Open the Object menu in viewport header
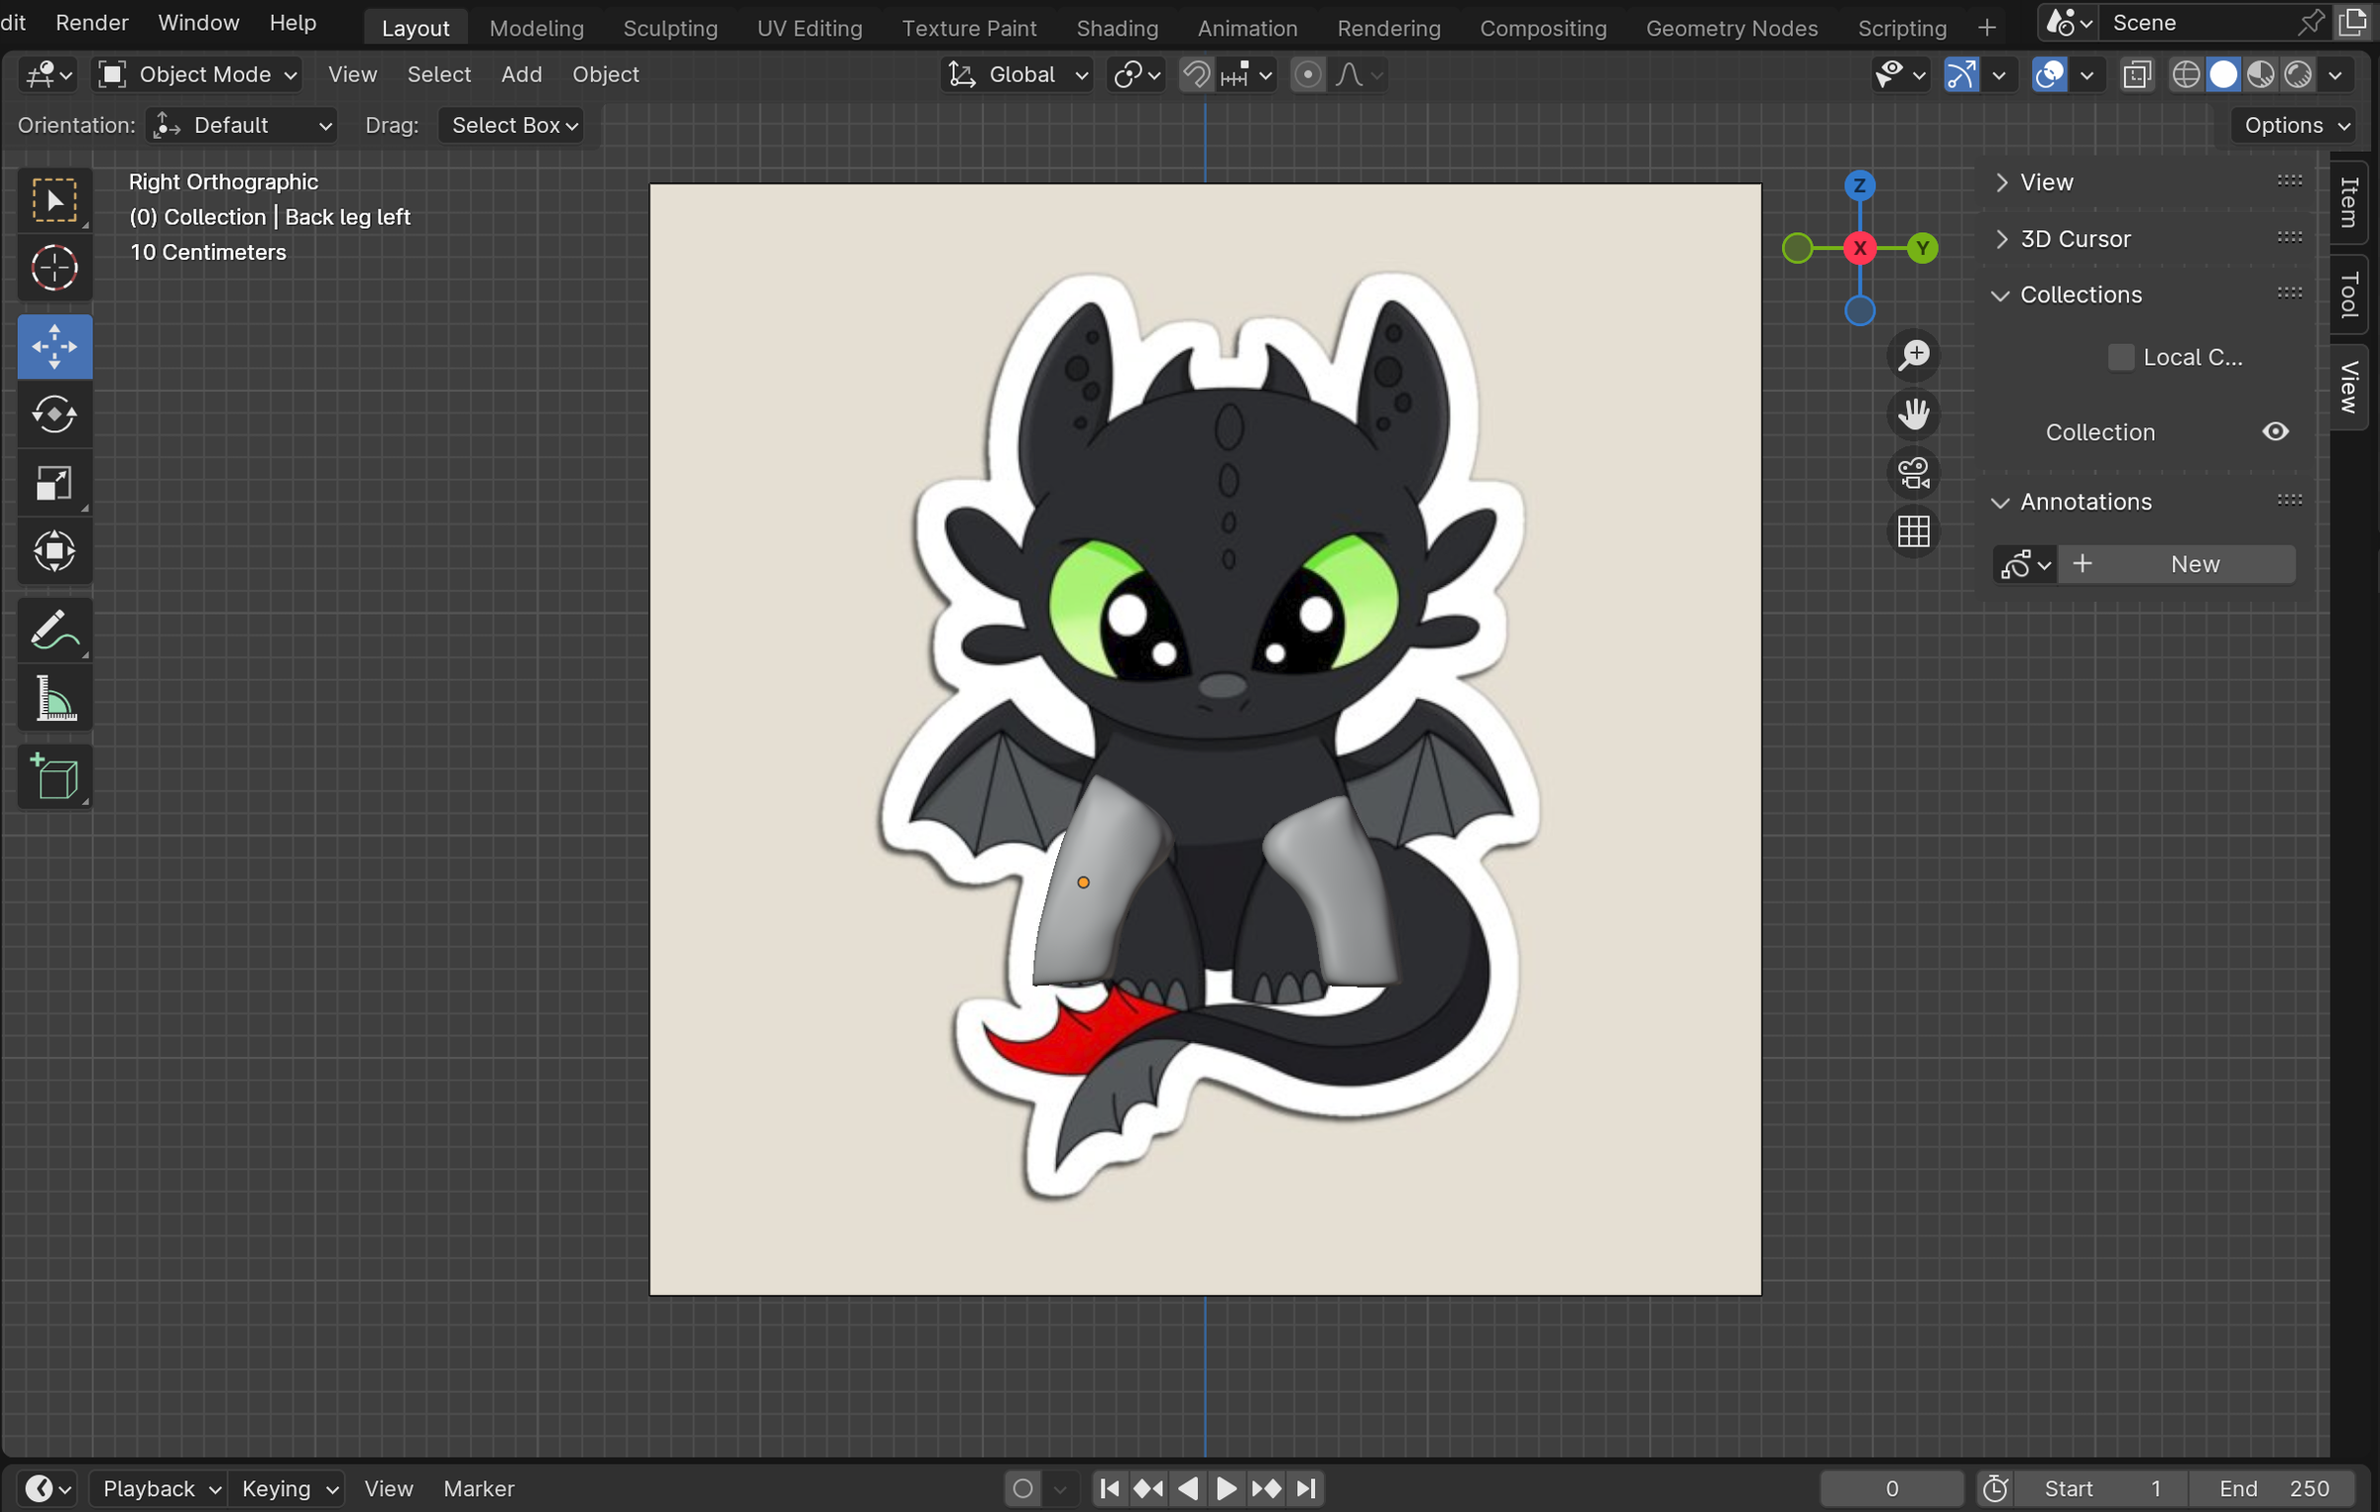 [605, 74]
